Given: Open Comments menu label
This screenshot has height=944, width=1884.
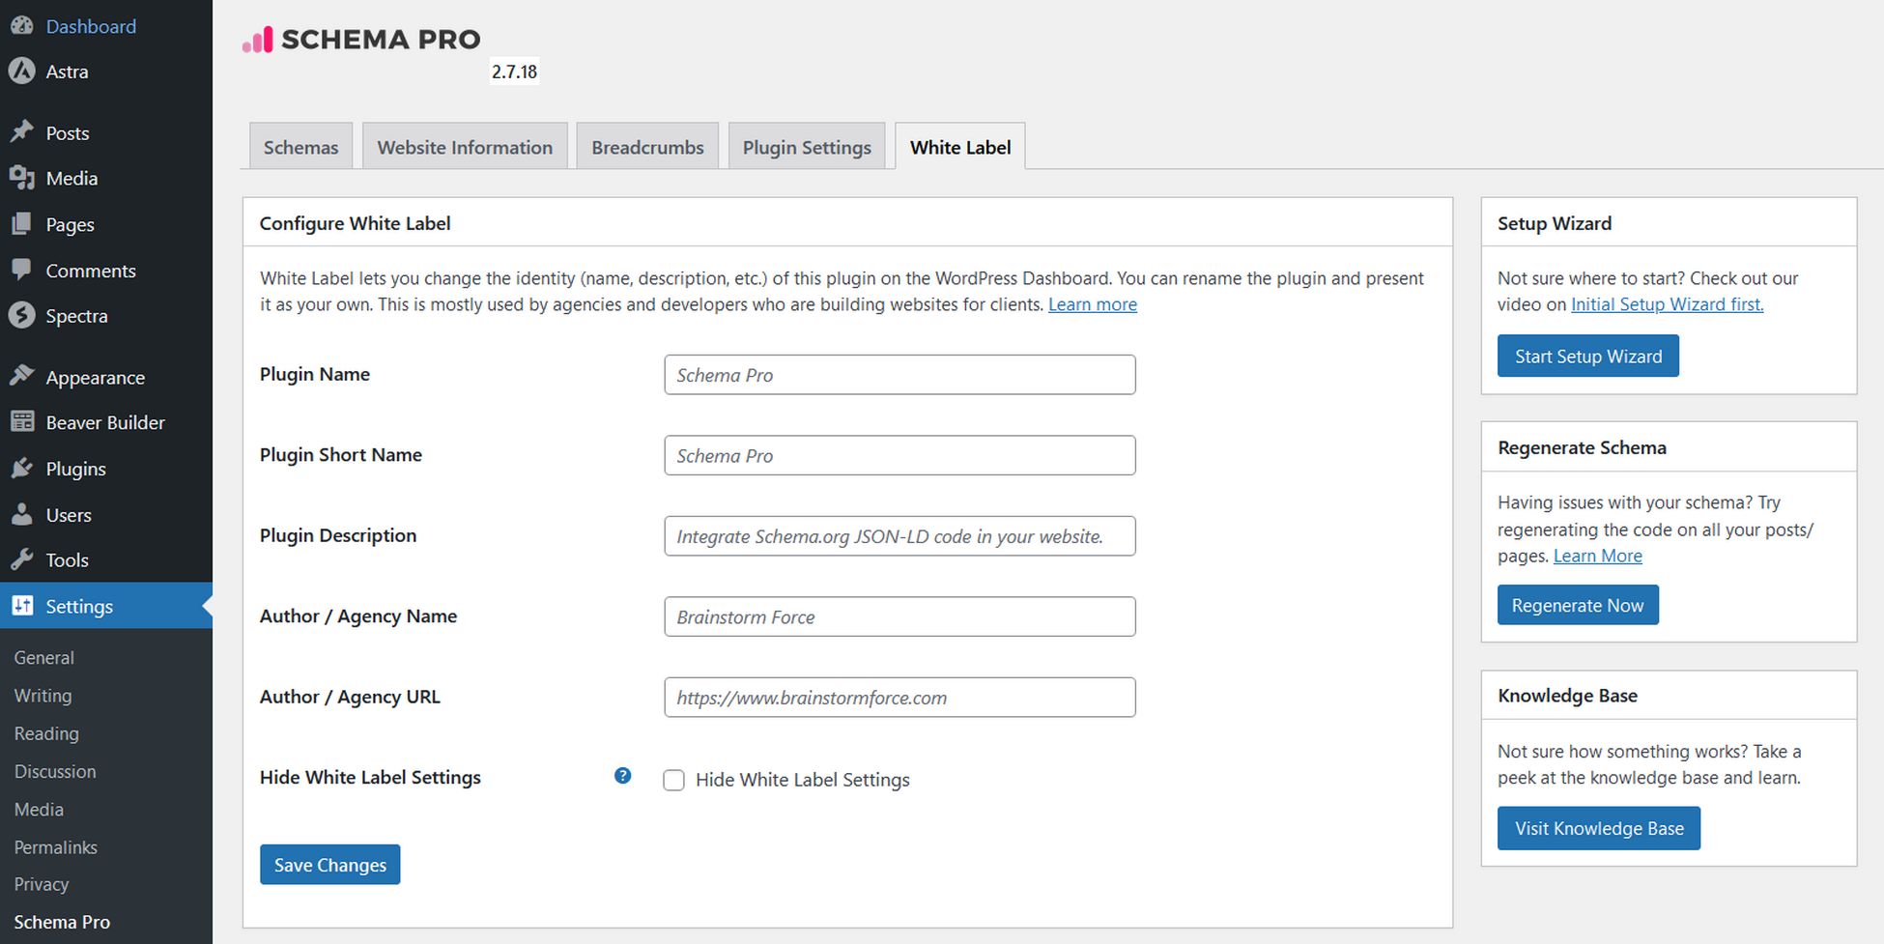Looking at the screenshot, I should 91,271.
